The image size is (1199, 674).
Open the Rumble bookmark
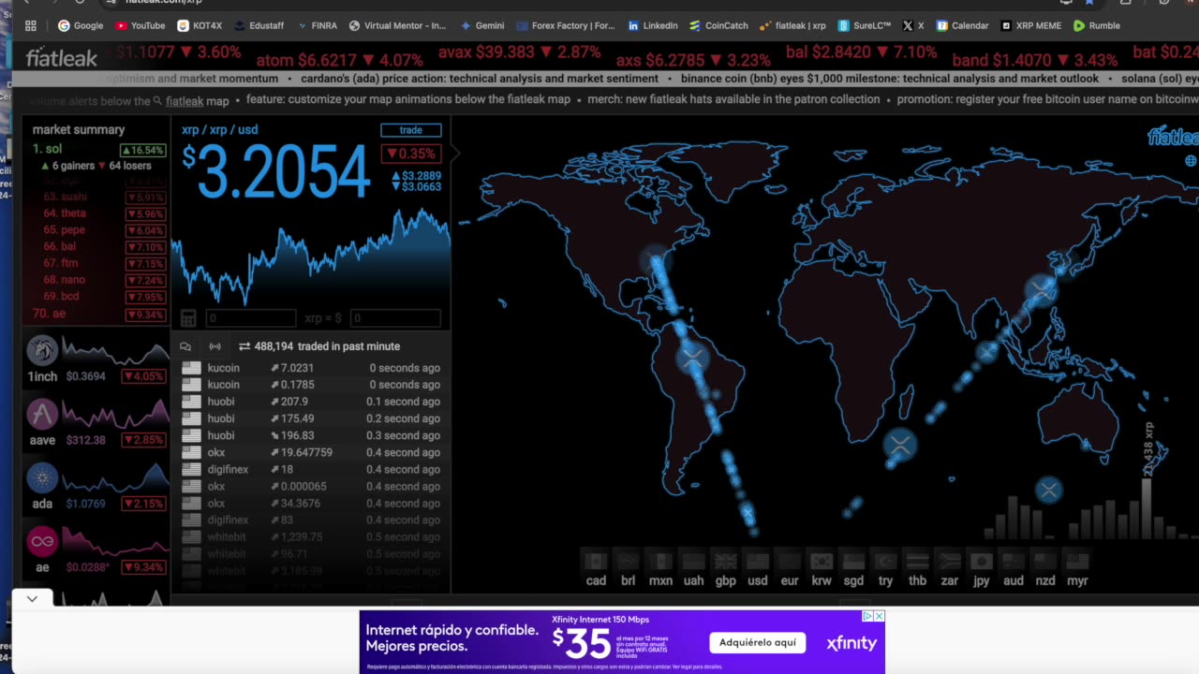[1096, 25]
